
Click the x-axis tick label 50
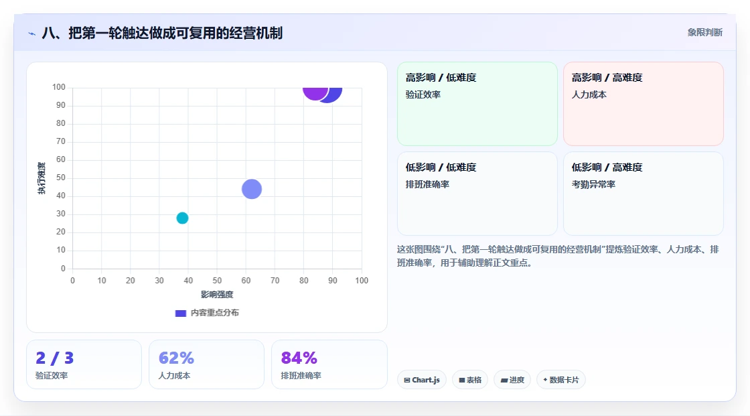[217, 281]
